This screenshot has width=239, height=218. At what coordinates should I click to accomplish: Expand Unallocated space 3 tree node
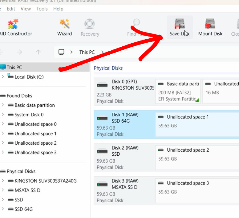tap(2, 152)
